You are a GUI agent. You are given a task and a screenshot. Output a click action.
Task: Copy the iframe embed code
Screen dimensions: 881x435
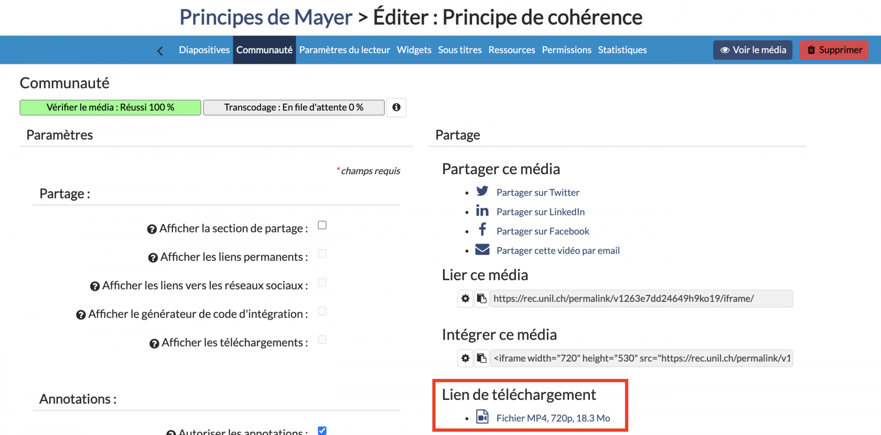click(481, 358)
